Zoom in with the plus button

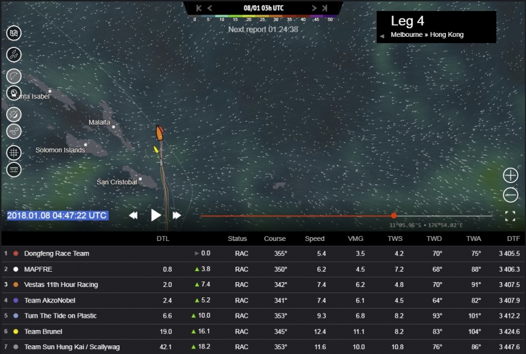click(x=510, y=175)
